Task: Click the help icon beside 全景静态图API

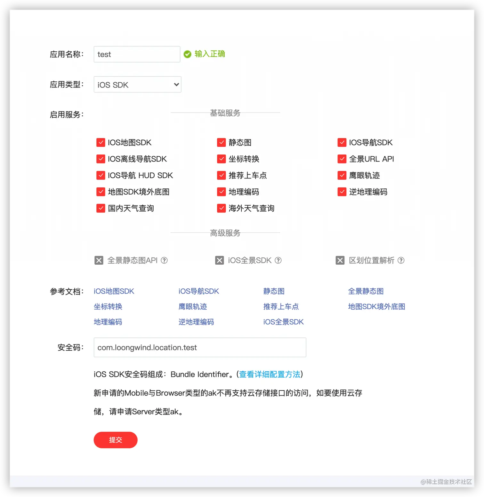Action: click(164, 261)
